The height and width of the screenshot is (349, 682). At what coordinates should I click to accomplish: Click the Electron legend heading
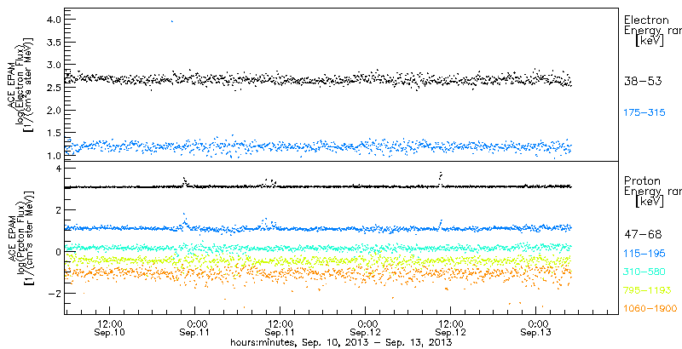click(x=646, y=20)
